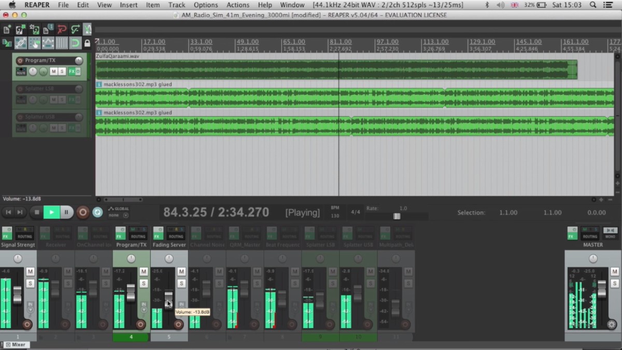Open FX chain for Program/TX track panel
The width and height of the screenshot is (622, 350).
coord(72,71)
